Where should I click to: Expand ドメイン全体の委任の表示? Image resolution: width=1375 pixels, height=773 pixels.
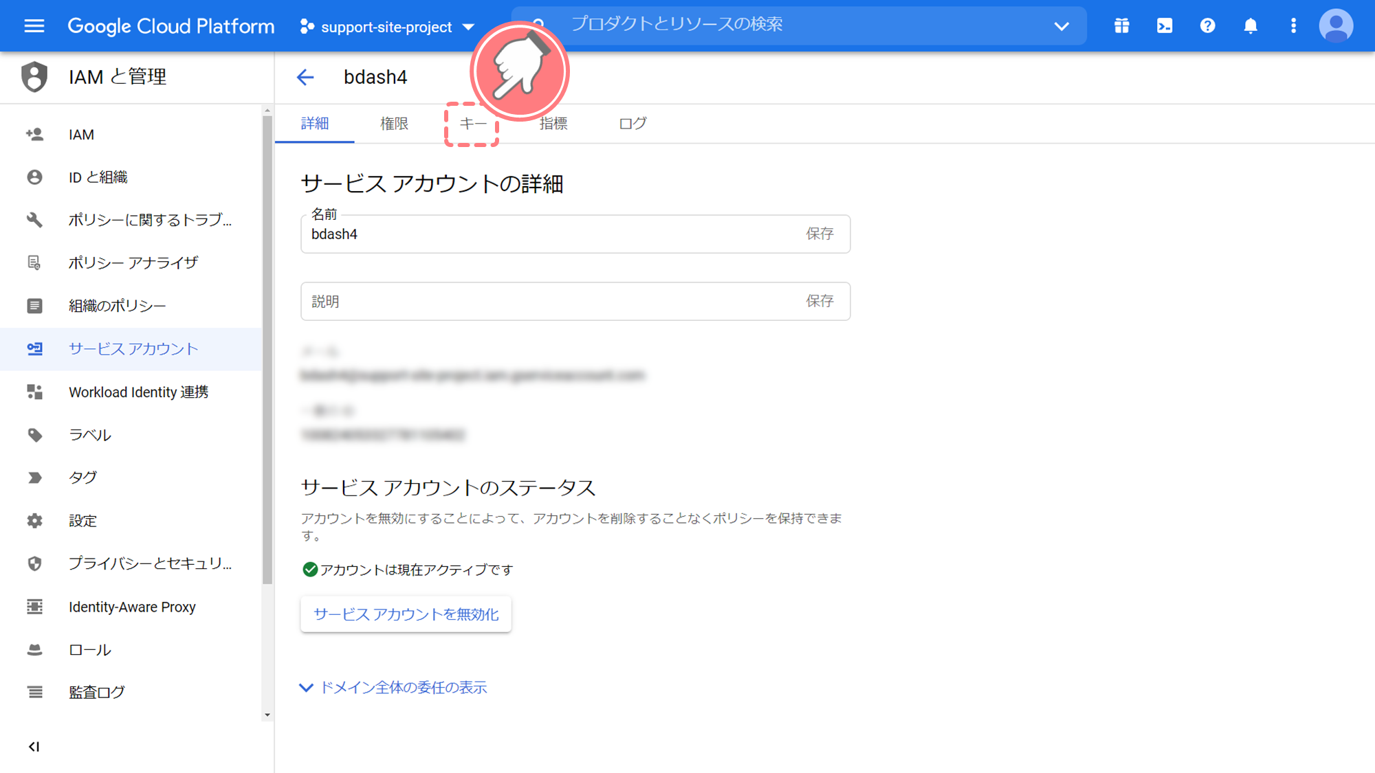(x=393, y=687)
